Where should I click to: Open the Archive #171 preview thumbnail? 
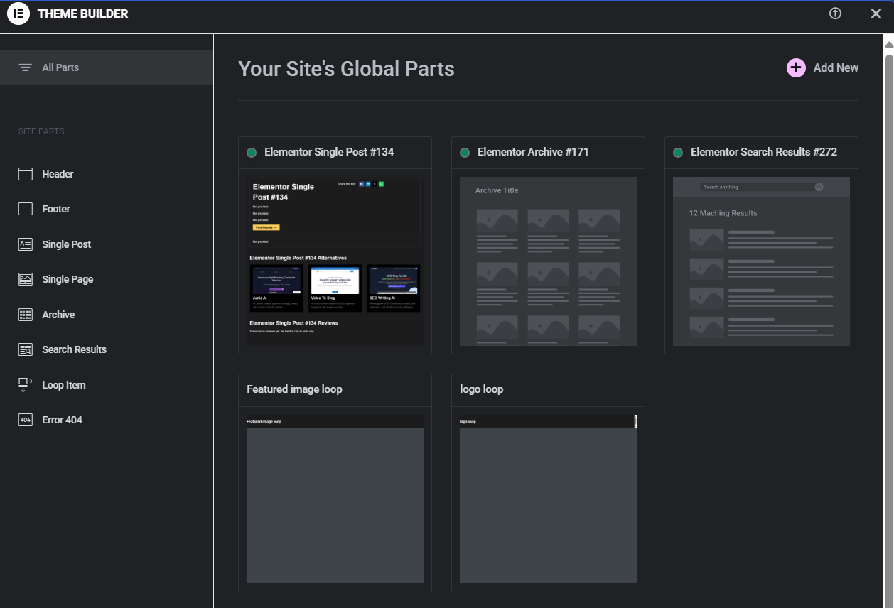pos(548,261)
